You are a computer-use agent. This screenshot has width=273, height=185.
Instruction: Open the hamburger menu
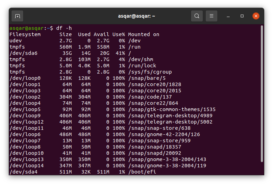pos(212,16)
